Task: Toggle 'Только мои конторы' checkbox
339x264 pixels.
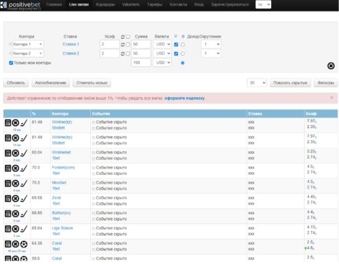Action: 11,63
